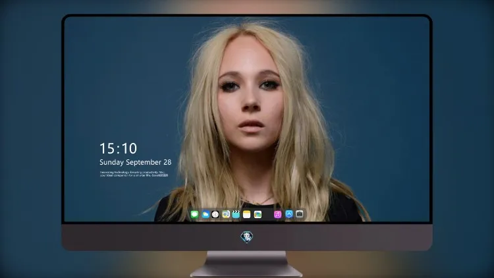
Task: Launch the teal clapperboard video app
Action: coord(236,214)
